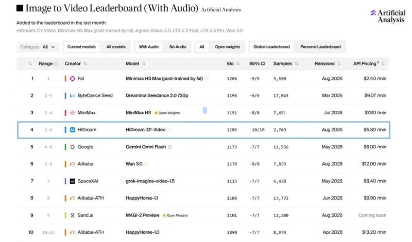This screenshot has width=412, height=242.
Task: Sort by Released column arrows
Action: tap(339, 63)
